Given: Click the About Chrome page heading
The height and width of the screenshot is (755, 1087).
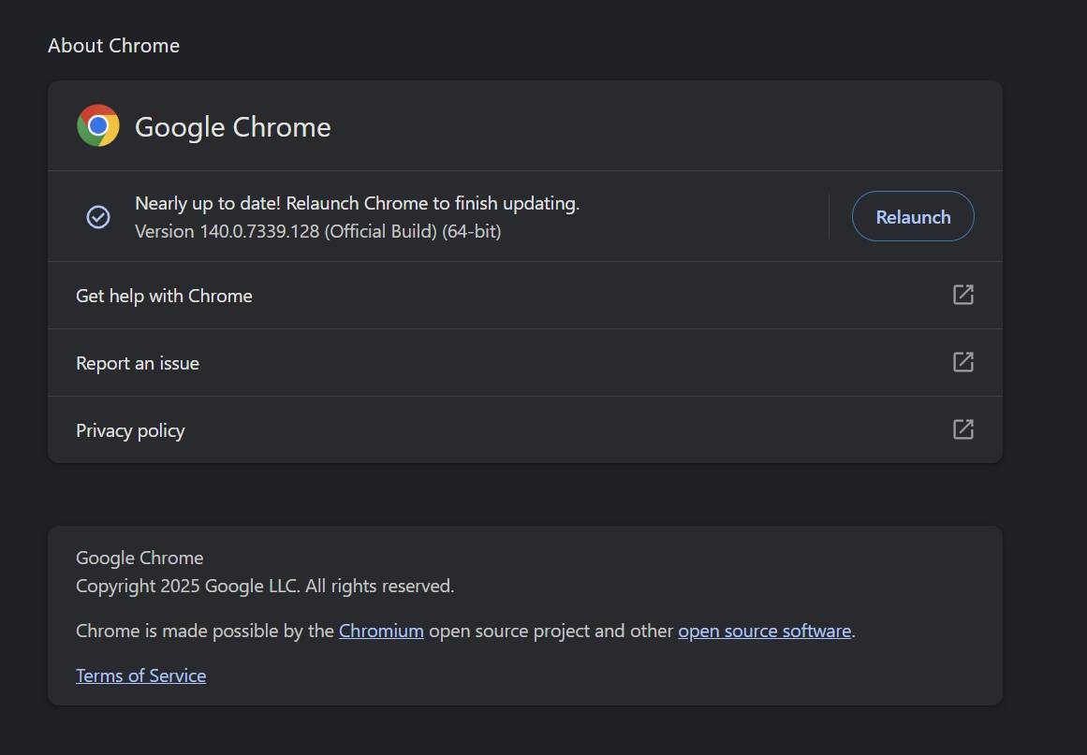Looking at the screenshot, I should 113,46.
